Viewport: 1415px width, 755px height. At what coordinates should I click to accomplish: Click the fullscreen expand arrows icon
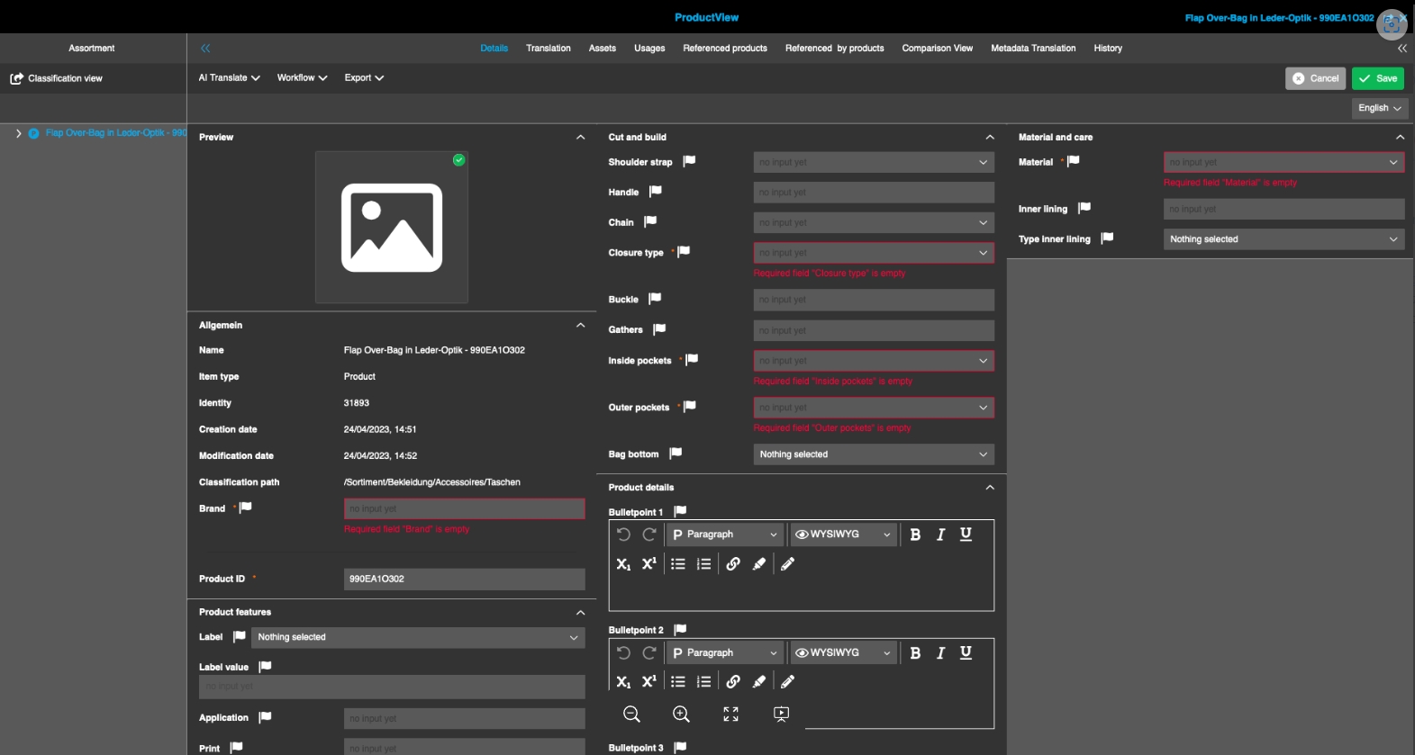point(730,715)
